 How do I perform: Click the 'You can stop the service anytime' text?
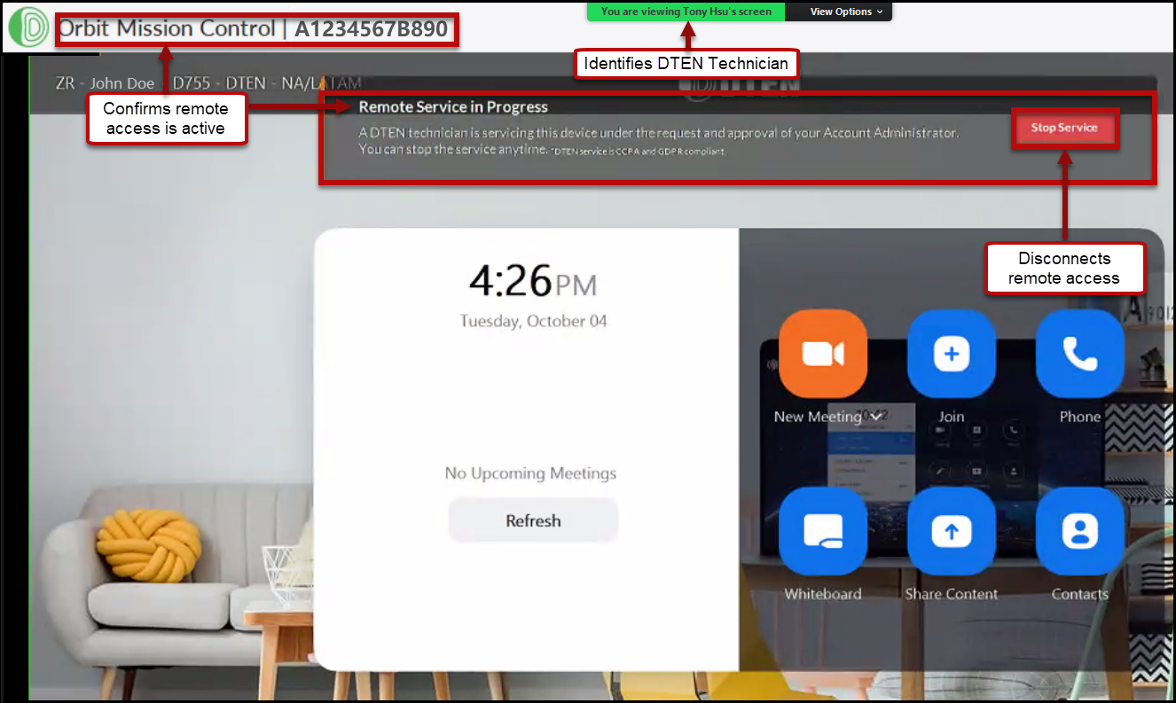point(452,149)
